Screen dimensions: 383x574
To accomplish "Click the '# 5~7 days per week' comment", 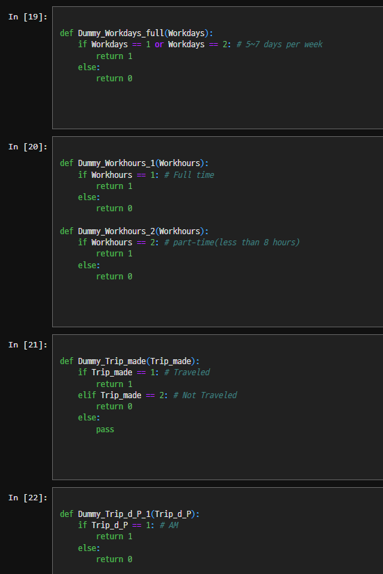I will tap(279, 44).
